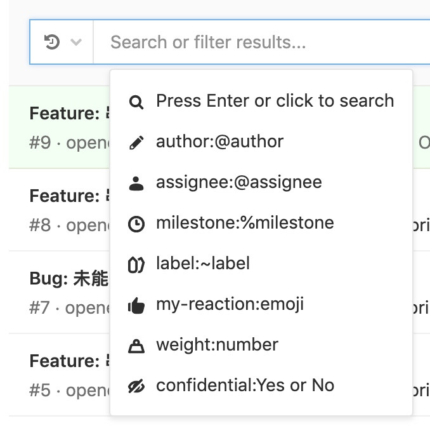Click the thumbs-up icon for my-reaction
Image resolution: width=430 pixels, height=428 pixels.
coord(136,305)
